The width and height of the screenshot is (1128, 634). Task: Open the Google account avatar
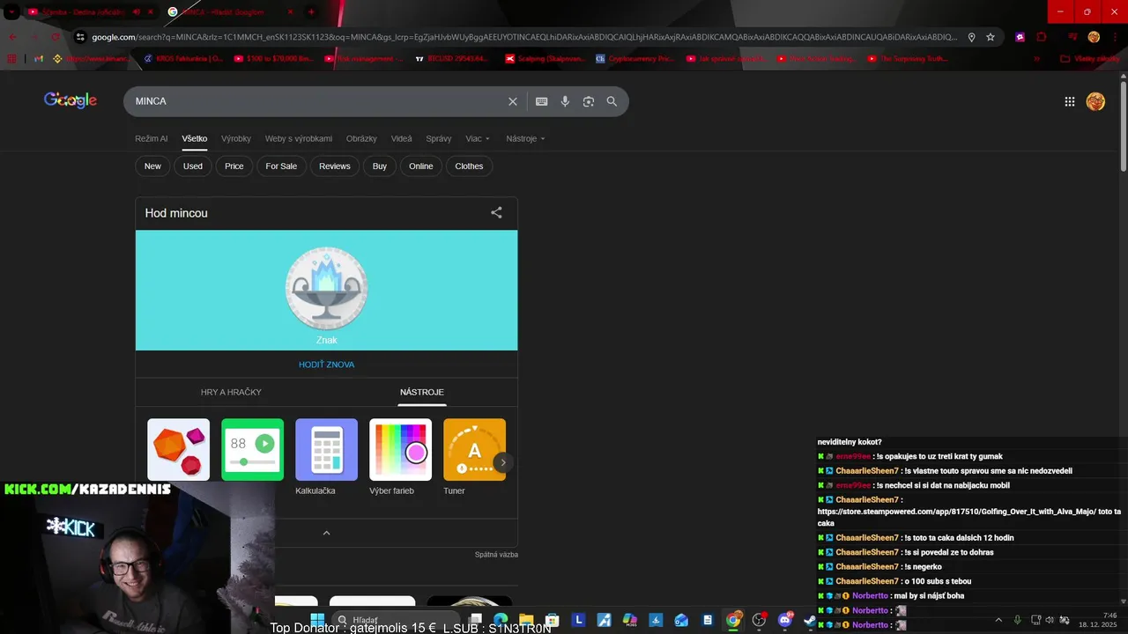point(1095,101)
